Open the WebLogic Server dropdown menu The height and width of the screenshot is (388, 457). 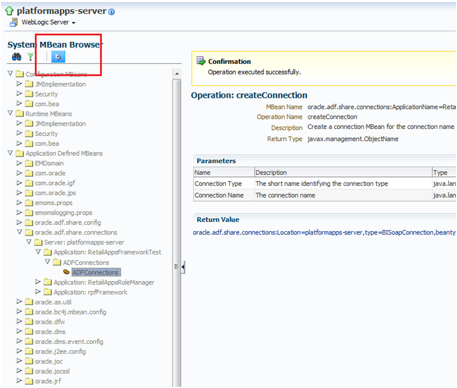click(73, 23)
